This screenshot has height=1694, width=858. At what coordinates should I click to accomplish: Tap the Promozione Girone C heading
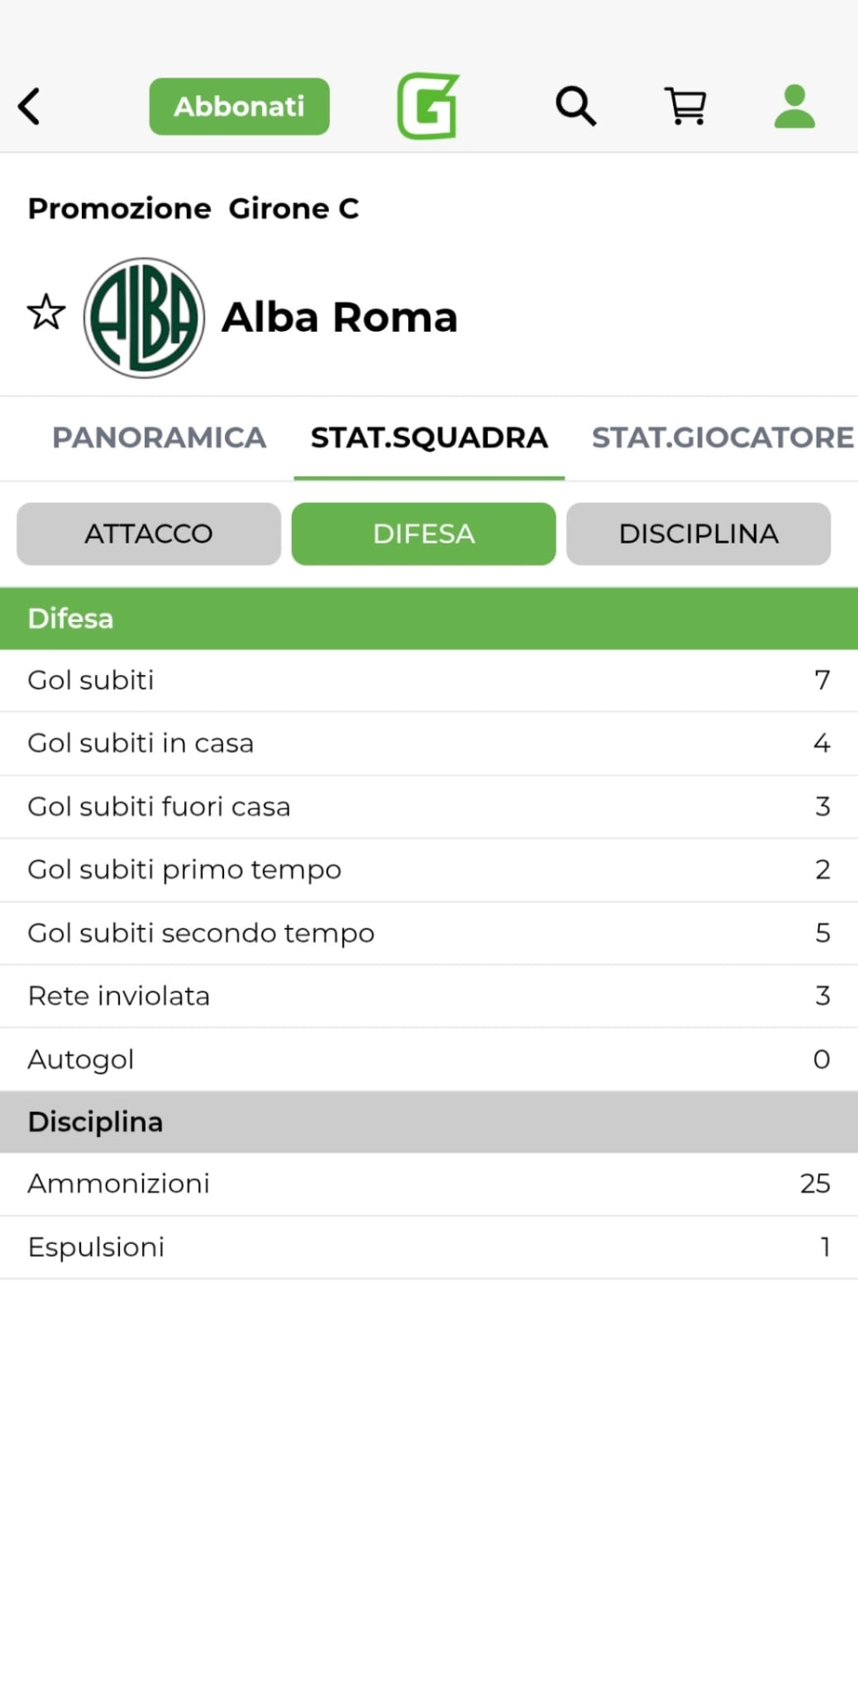(x=193, y=208)
